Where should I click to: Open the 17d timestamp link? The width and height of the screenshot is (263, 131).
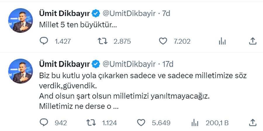[168, 64]
